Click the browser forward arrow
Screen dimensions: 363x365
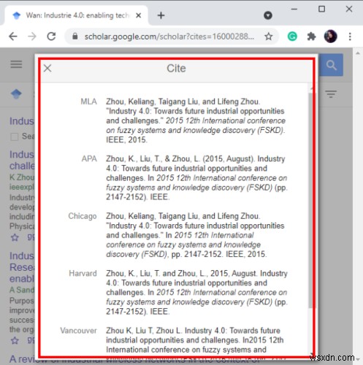[x=32, y=36]
